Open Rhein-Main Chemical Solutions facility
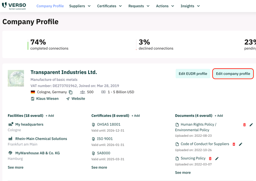The height and width of the screenshot is (181, 256). coord(41,139)
